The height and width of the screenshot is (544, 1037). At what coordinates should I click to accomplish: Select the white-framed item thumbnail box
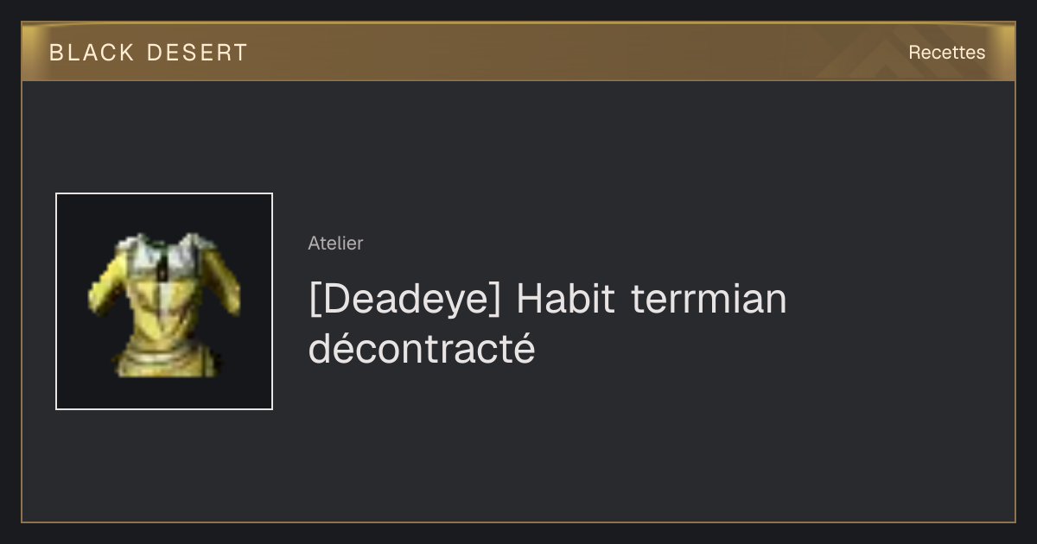point(164,301)
